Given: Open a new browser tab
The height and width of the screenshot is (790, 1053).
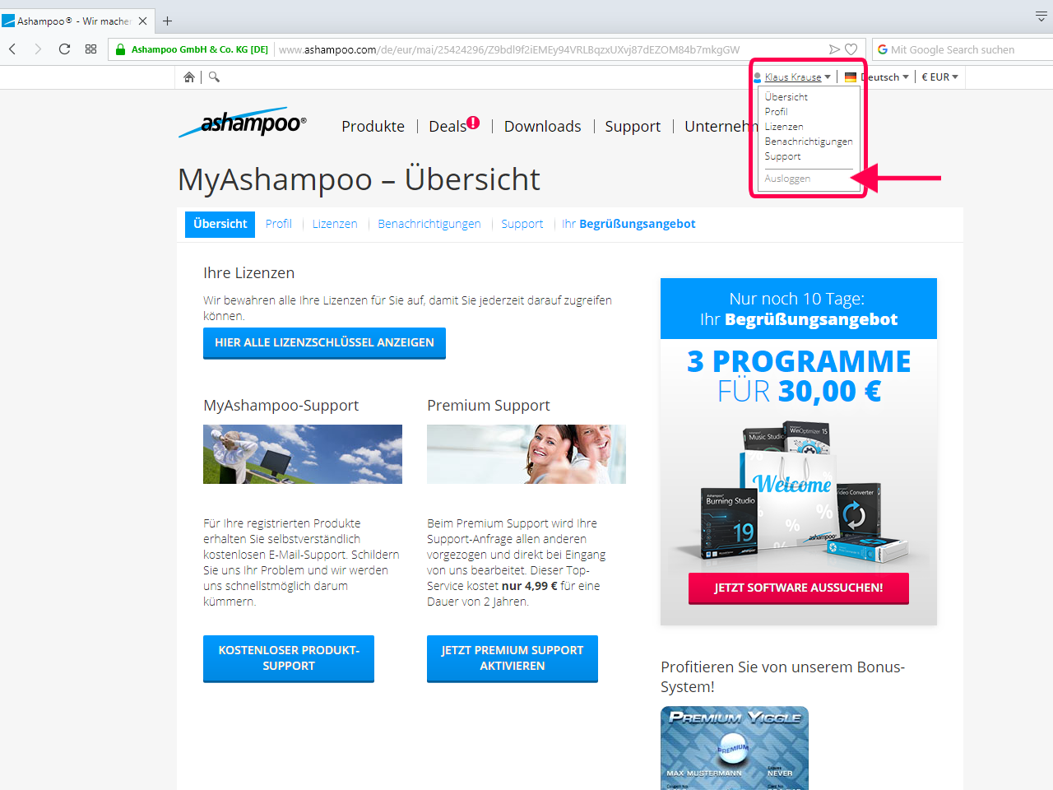Looking at the screenshot, I should click(x=168, y=21).
